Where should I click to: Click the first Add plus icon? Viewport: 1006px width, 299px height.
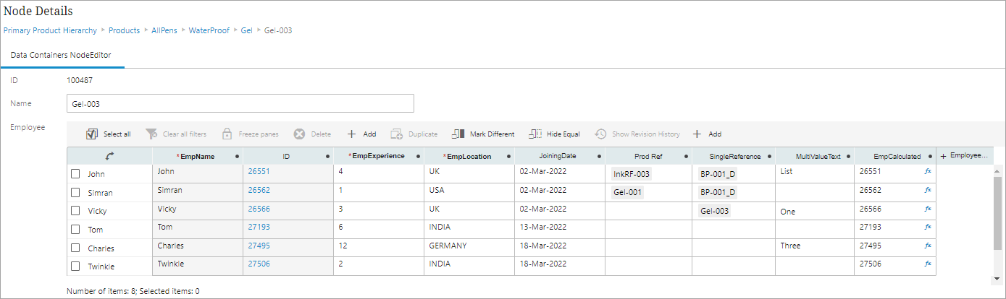(351, 134)
